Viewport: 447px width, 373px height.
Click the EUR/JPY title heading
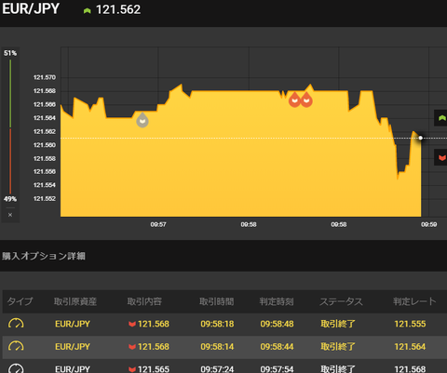point(31,8)
